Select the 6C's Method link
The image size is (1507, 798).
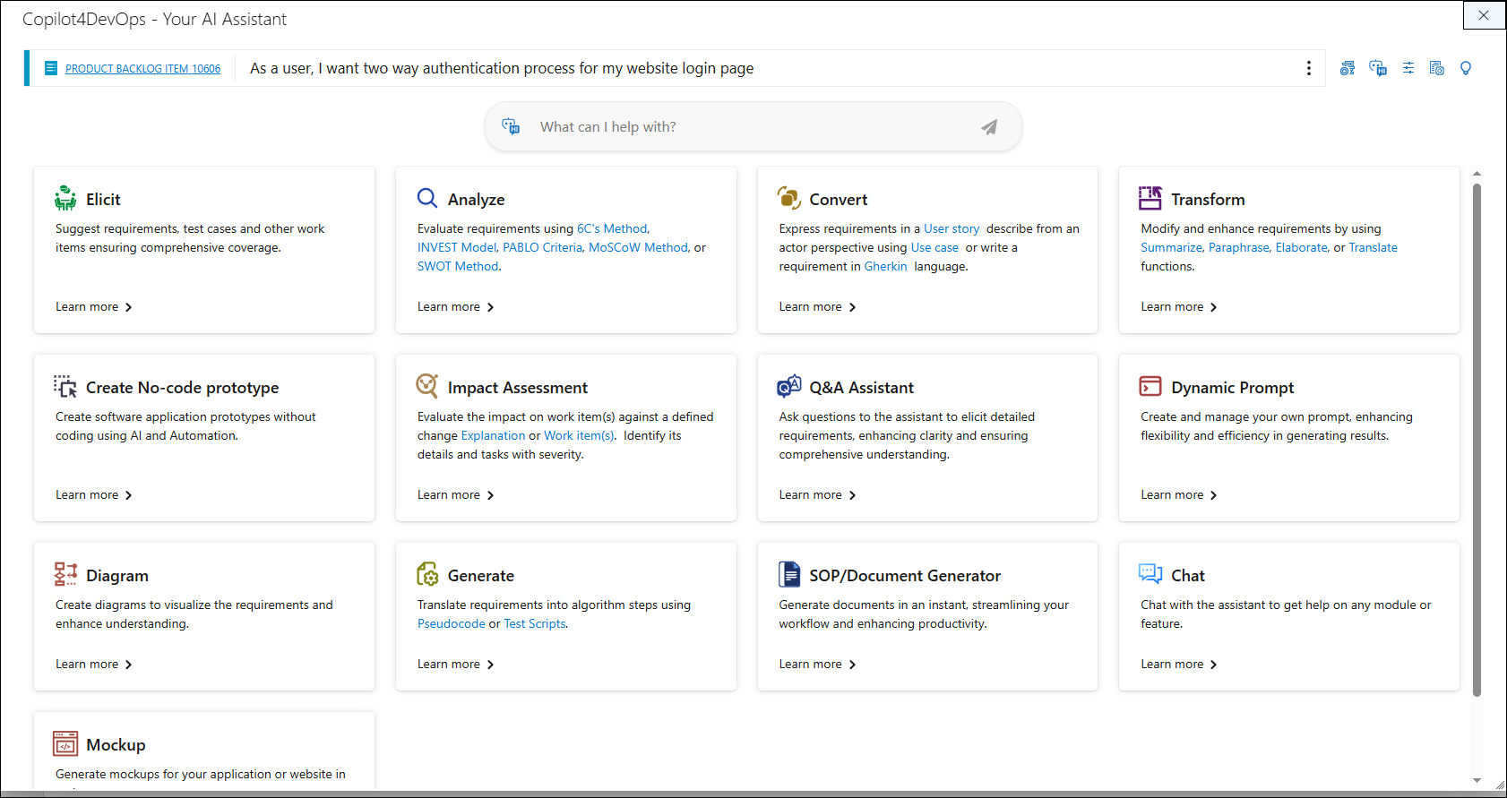(x=612, y=229)
